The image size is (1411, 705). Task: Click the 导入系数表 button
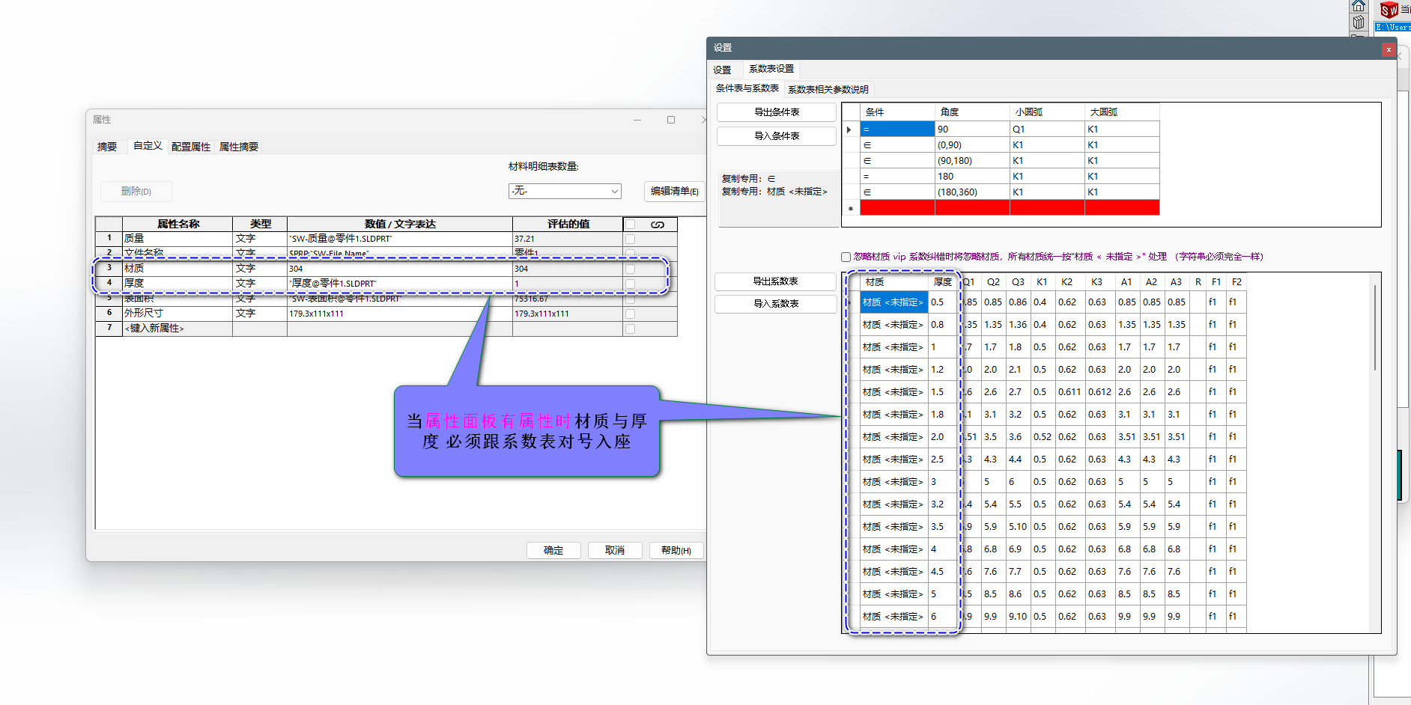[775, 304]
